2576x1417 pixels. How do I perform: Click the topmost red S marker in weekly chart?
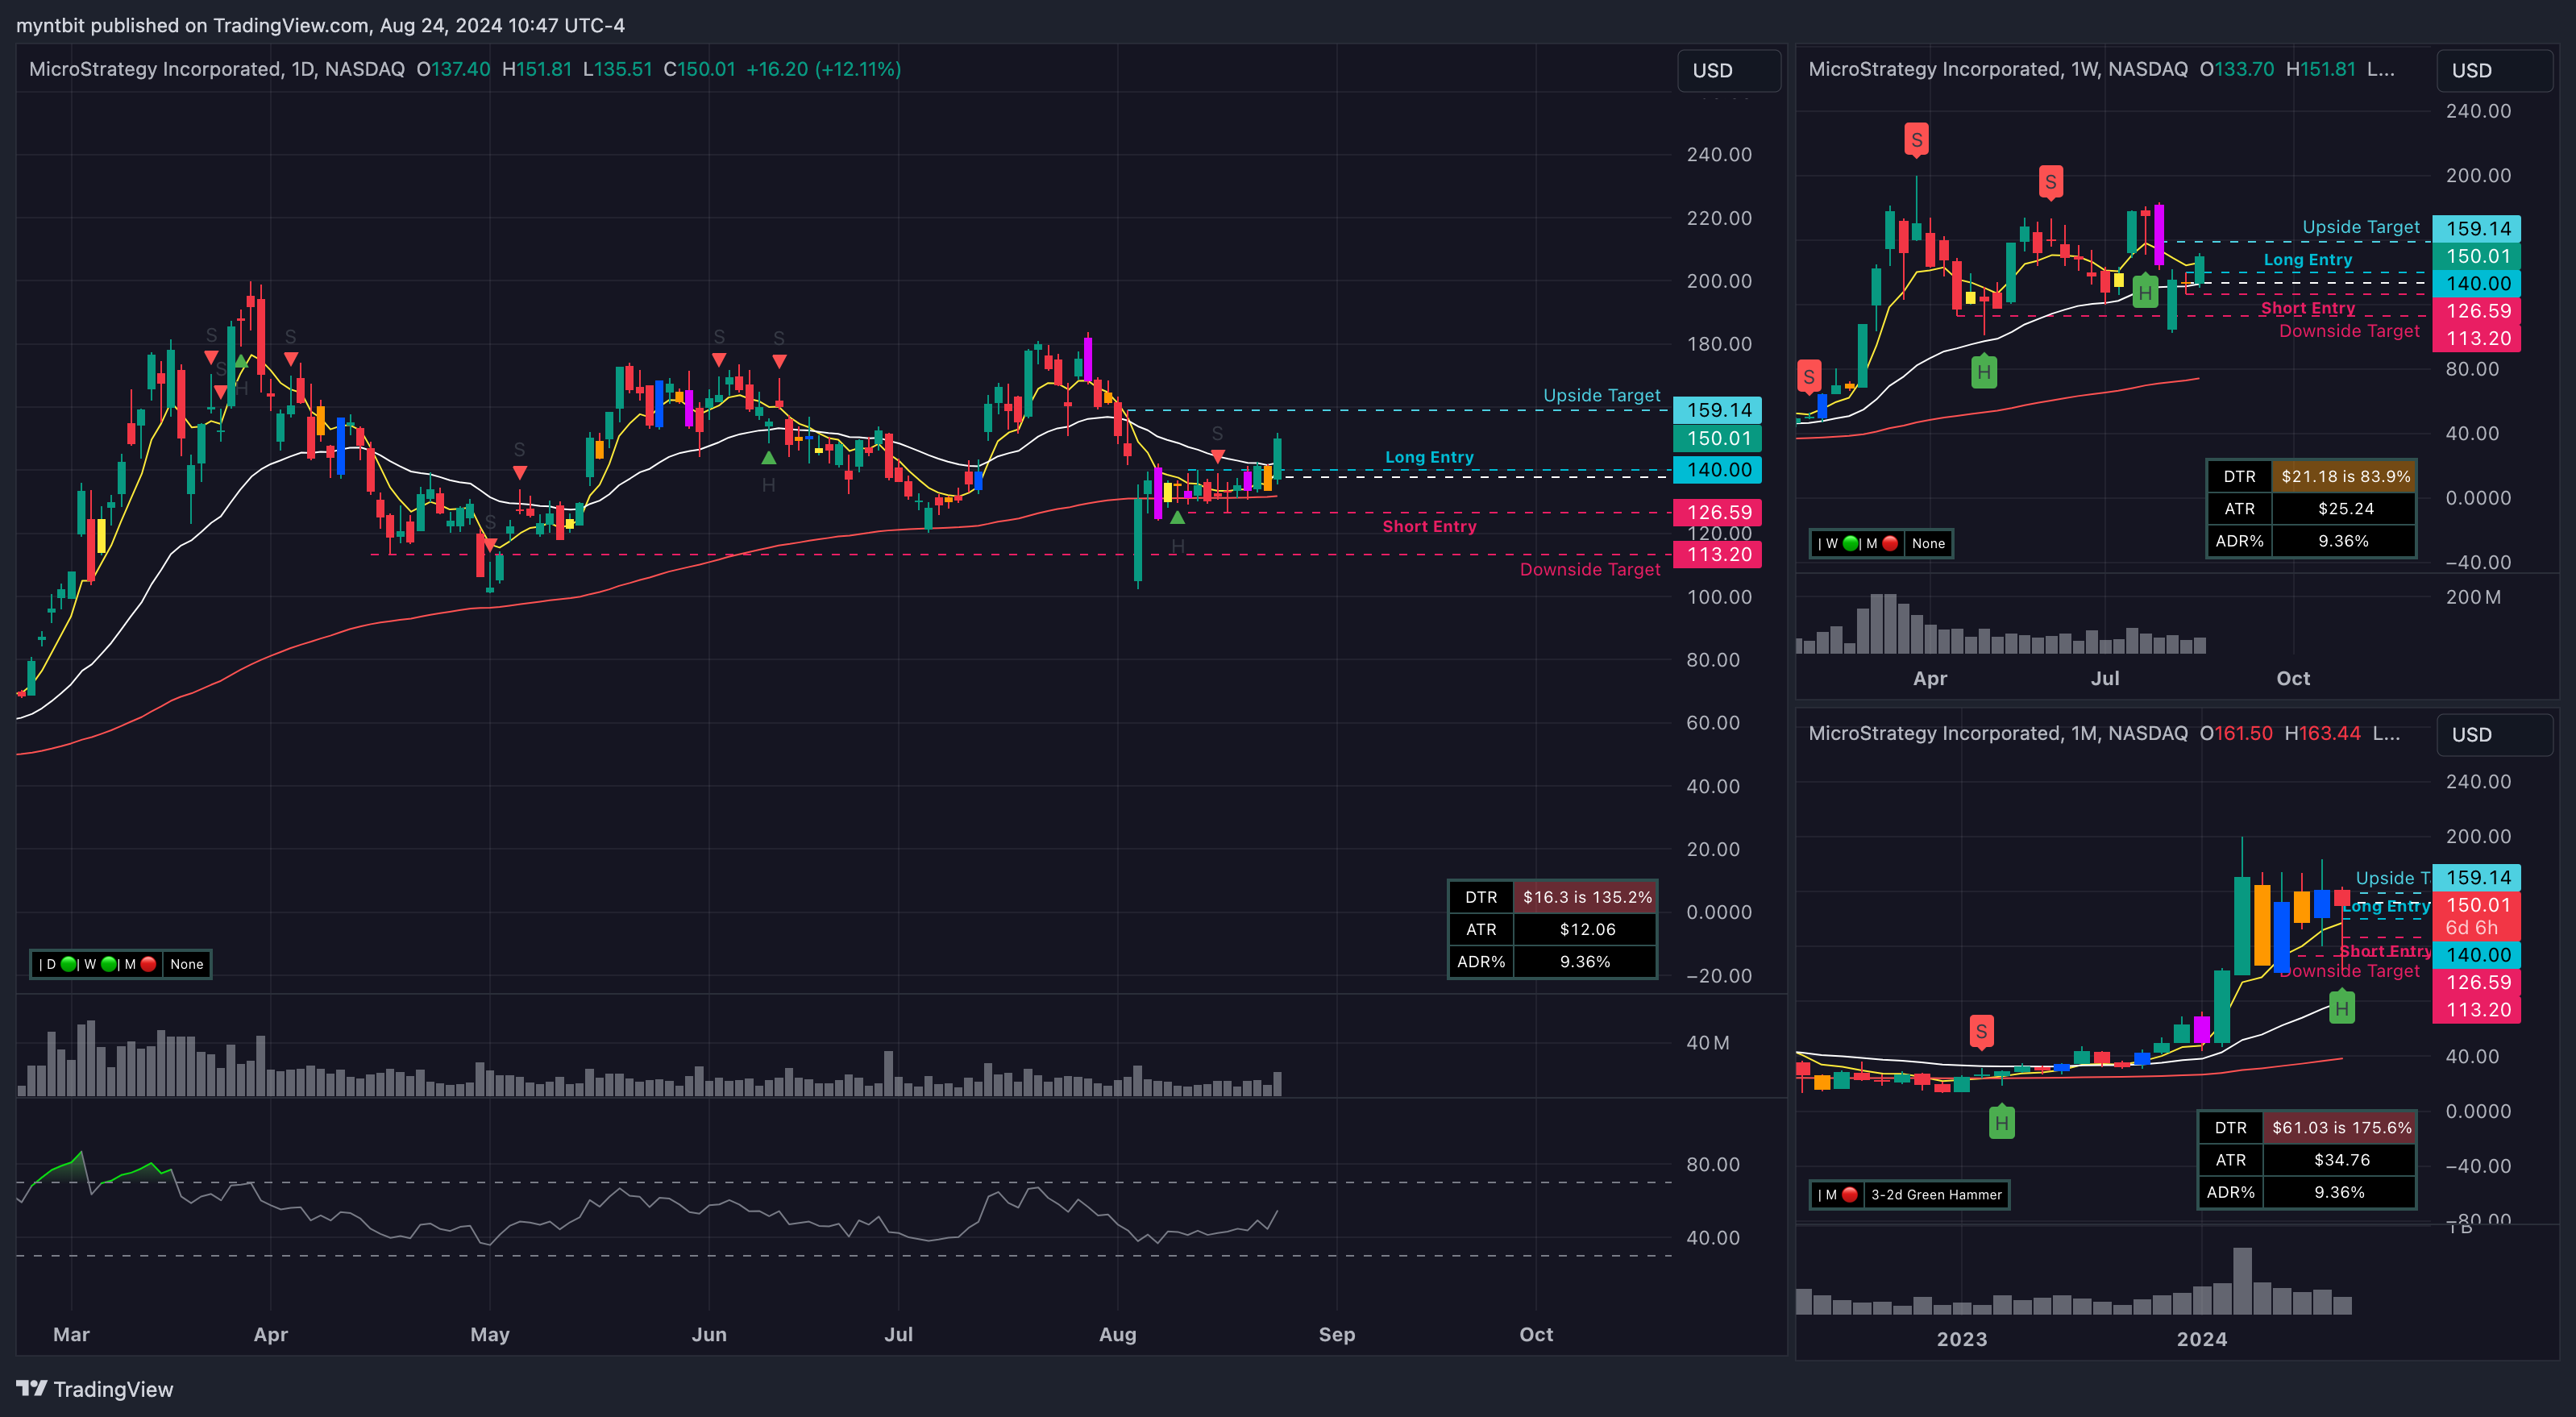pyautogui.click(x=1916, y=140)
